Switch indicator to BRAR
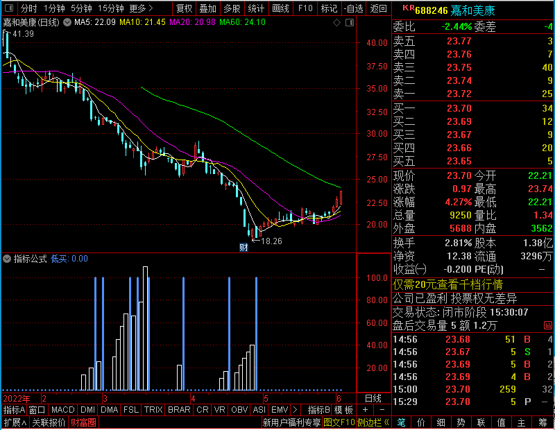Viewport: 555px width, 430px height. [179, 410]
